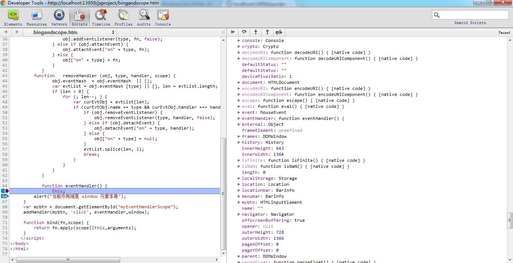The width and height of the screenshot is (513, 263).
Task: Toggle breakpoint at line 66
Action: pyautogui.click(x=5, y=196)
